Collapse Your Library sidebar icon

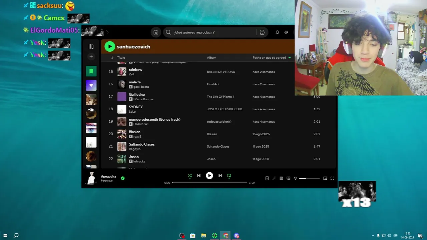click(x=91, y=46)
